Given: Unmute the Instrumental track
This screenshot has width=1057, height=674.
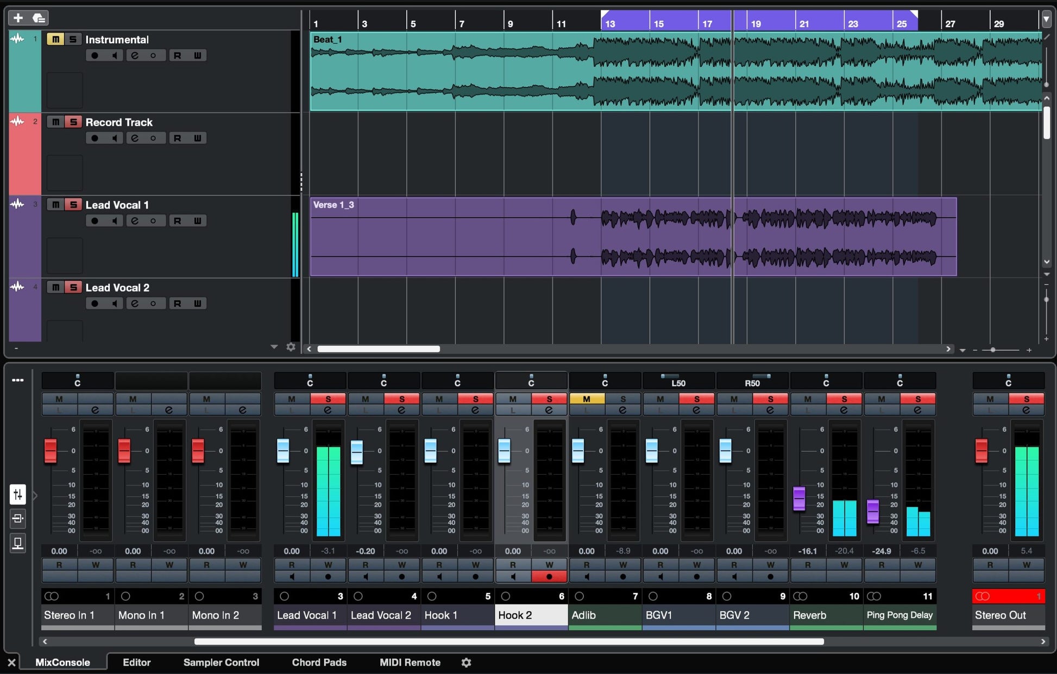Looking at the screenshot, I should click(55, 39).
